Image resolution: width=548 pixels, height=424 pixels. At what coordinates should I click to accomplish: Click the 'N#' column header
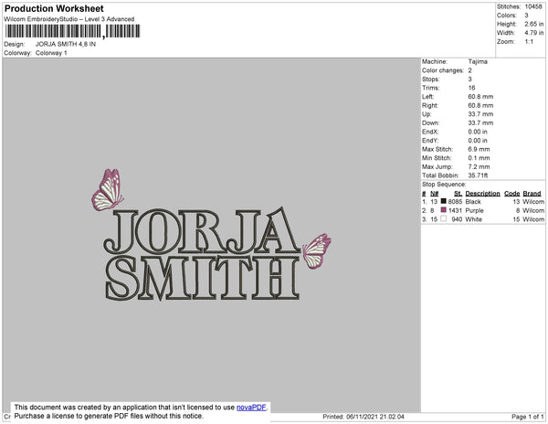click(434, 194)
